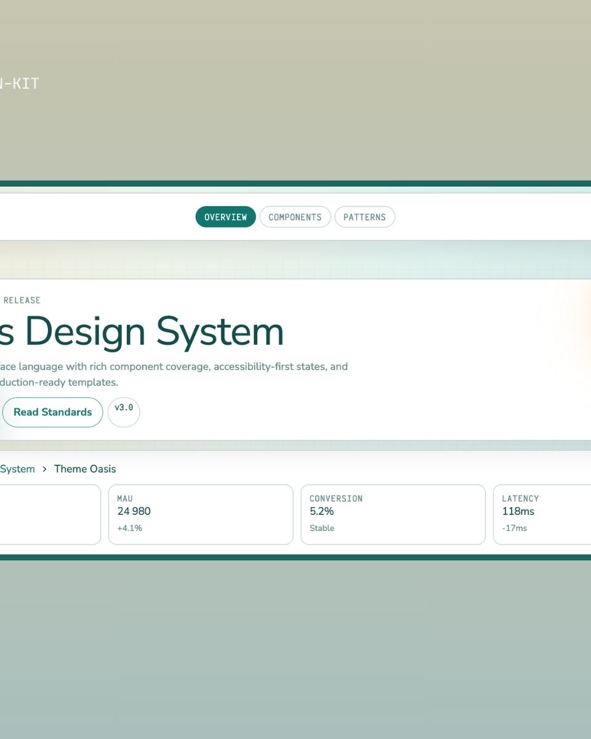Click the RELEASE label above heading

pyautogui.click(x=22, y=300)
